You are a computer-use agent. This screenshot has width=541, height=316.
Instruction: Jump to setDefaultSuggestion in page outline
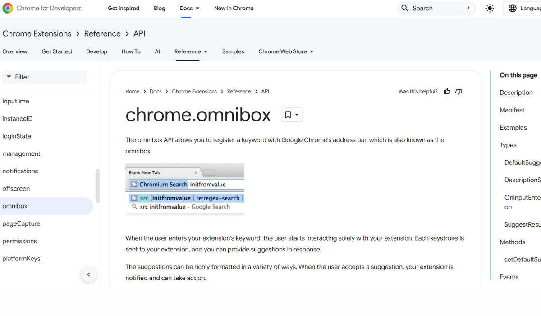(523, 260)
